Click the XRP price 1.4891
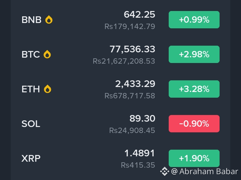This screenshot has width=241, height=180. (140, 153)
